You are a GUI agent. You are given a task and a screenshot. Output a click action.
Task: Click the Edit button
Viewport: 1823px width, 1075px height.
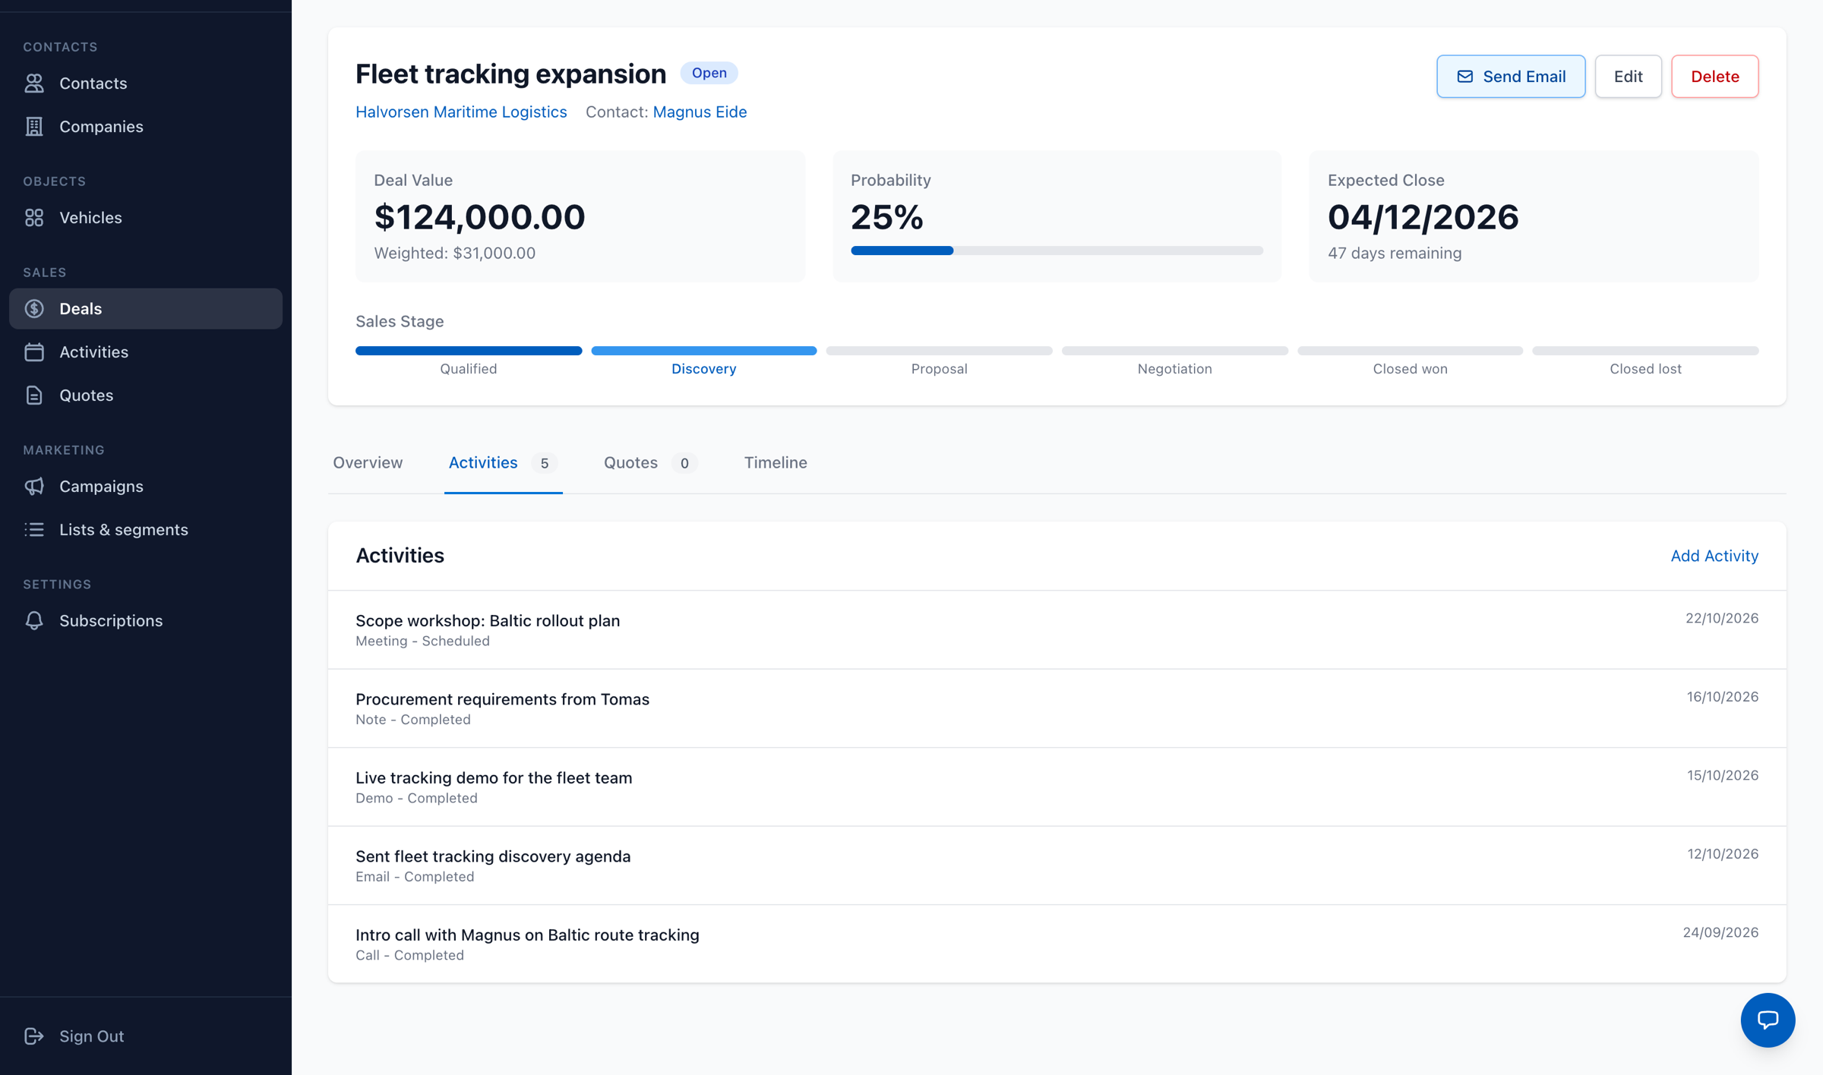point(1628,77)
